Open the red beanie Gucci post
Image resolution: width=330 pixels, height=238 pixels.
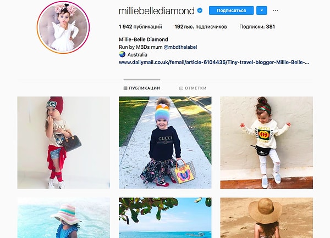click(64, 143)
